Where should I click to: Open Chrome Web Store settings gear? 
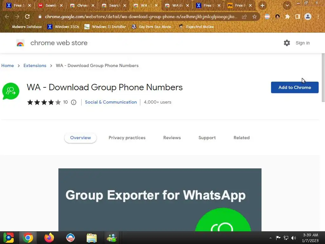287,43
